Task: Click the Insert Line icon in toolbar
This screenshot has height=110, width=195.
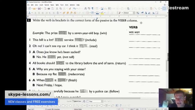Action: (x=156, y=9)
